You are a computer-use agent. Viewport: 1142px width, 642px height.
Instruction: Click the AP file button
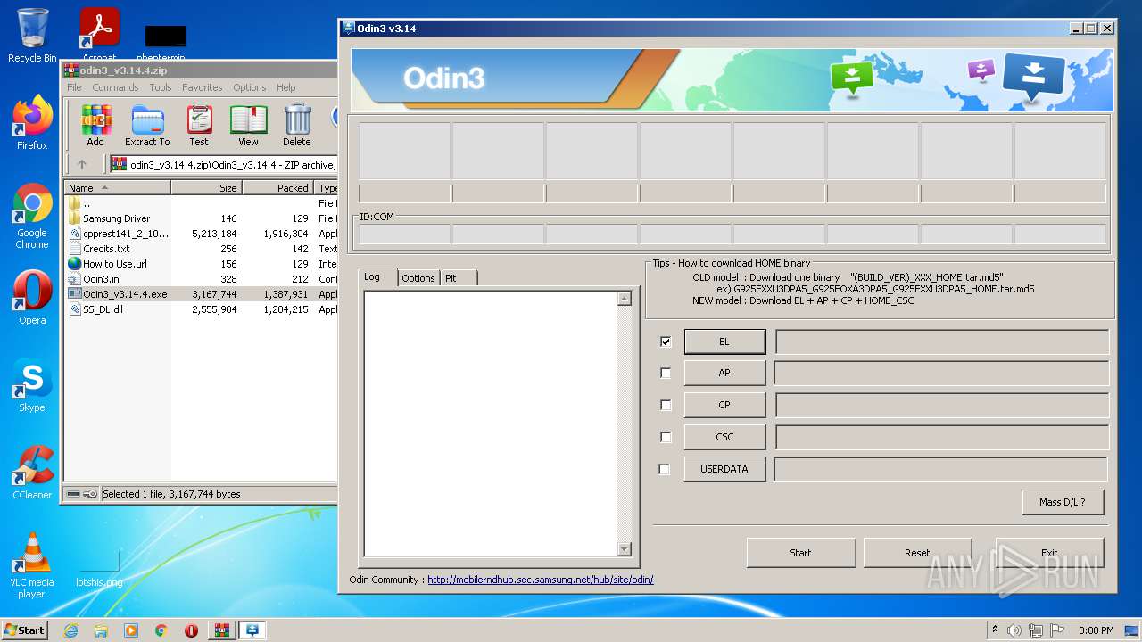(x=724, y=373)
